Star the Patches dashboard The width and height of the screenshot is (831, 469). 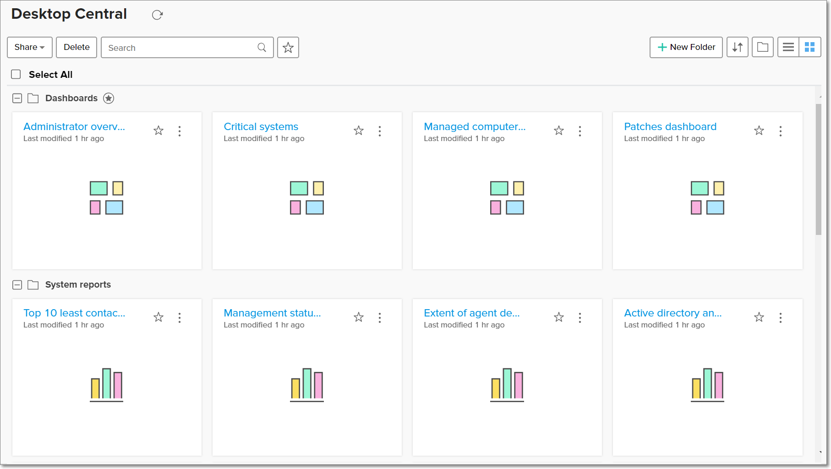tap(759, 131)
